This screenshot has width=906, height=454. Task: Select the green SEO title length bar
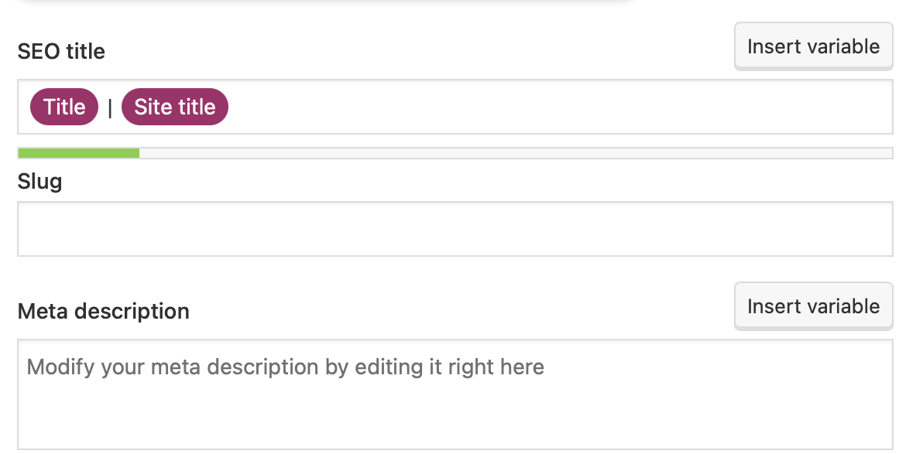click(77, 152)
